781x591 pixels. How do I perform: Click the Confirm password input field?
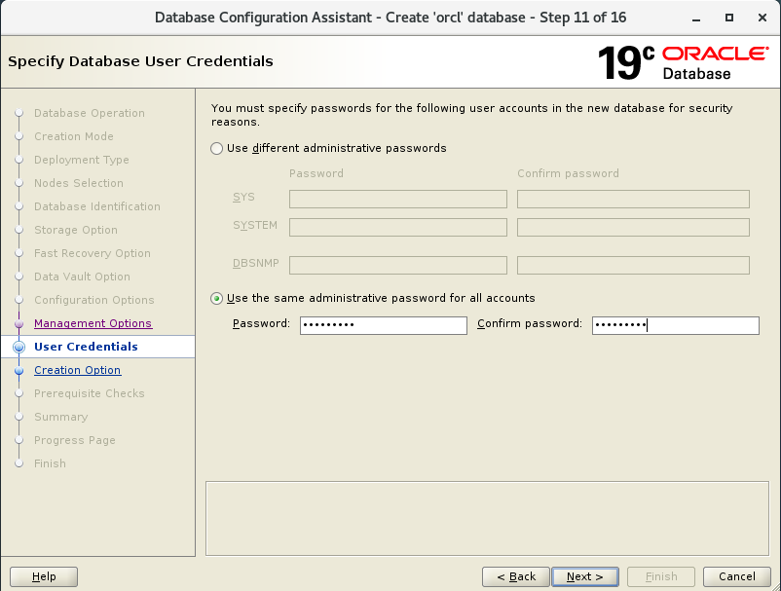(676, 325)
